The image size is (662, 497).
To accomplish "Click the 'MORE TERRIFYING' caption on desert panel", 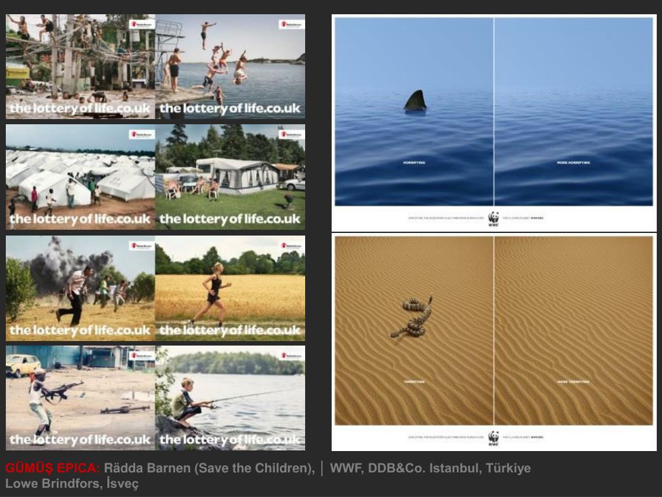I will coord(573,382).
